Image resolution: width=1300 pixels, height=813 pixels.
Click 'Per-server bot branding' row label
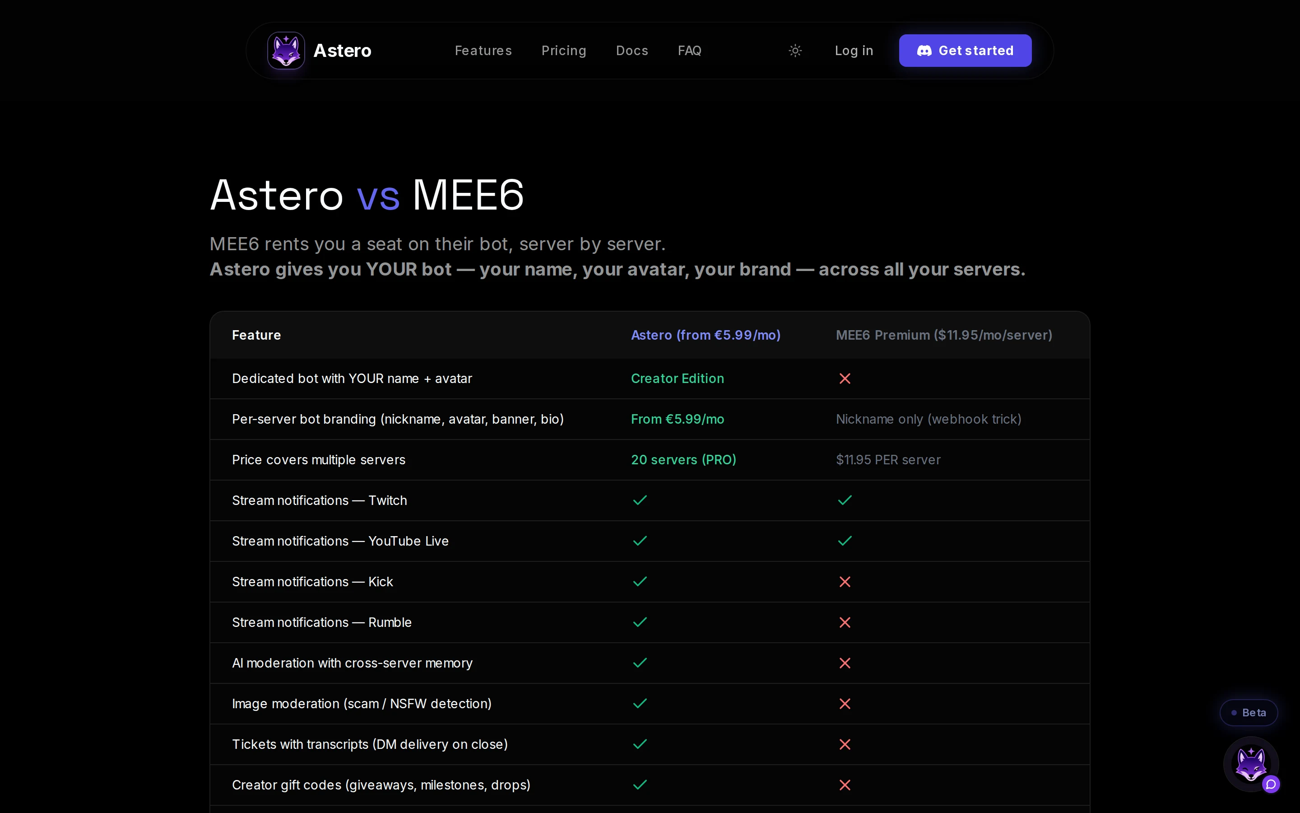pos(398,419)
